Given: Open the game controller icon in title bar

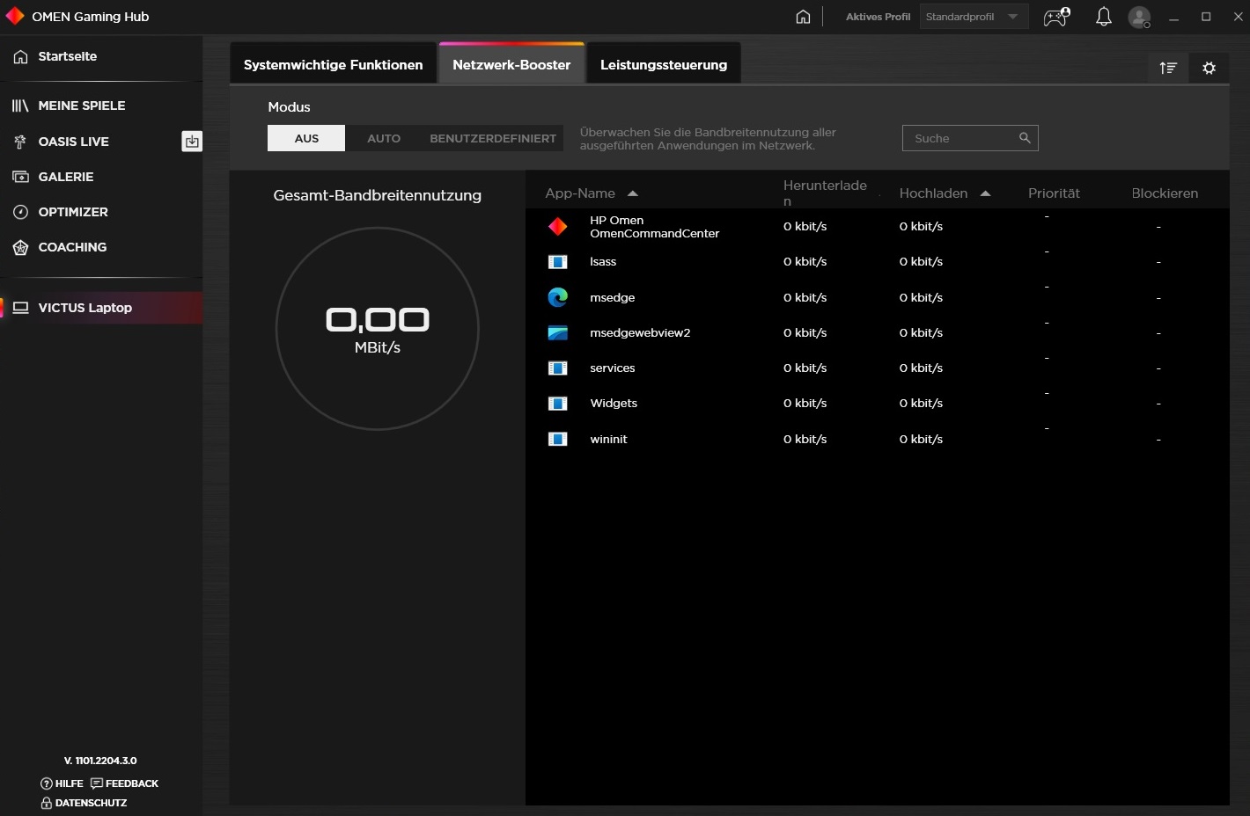Looking at the screenshot, I should [x=1056, y=17].
